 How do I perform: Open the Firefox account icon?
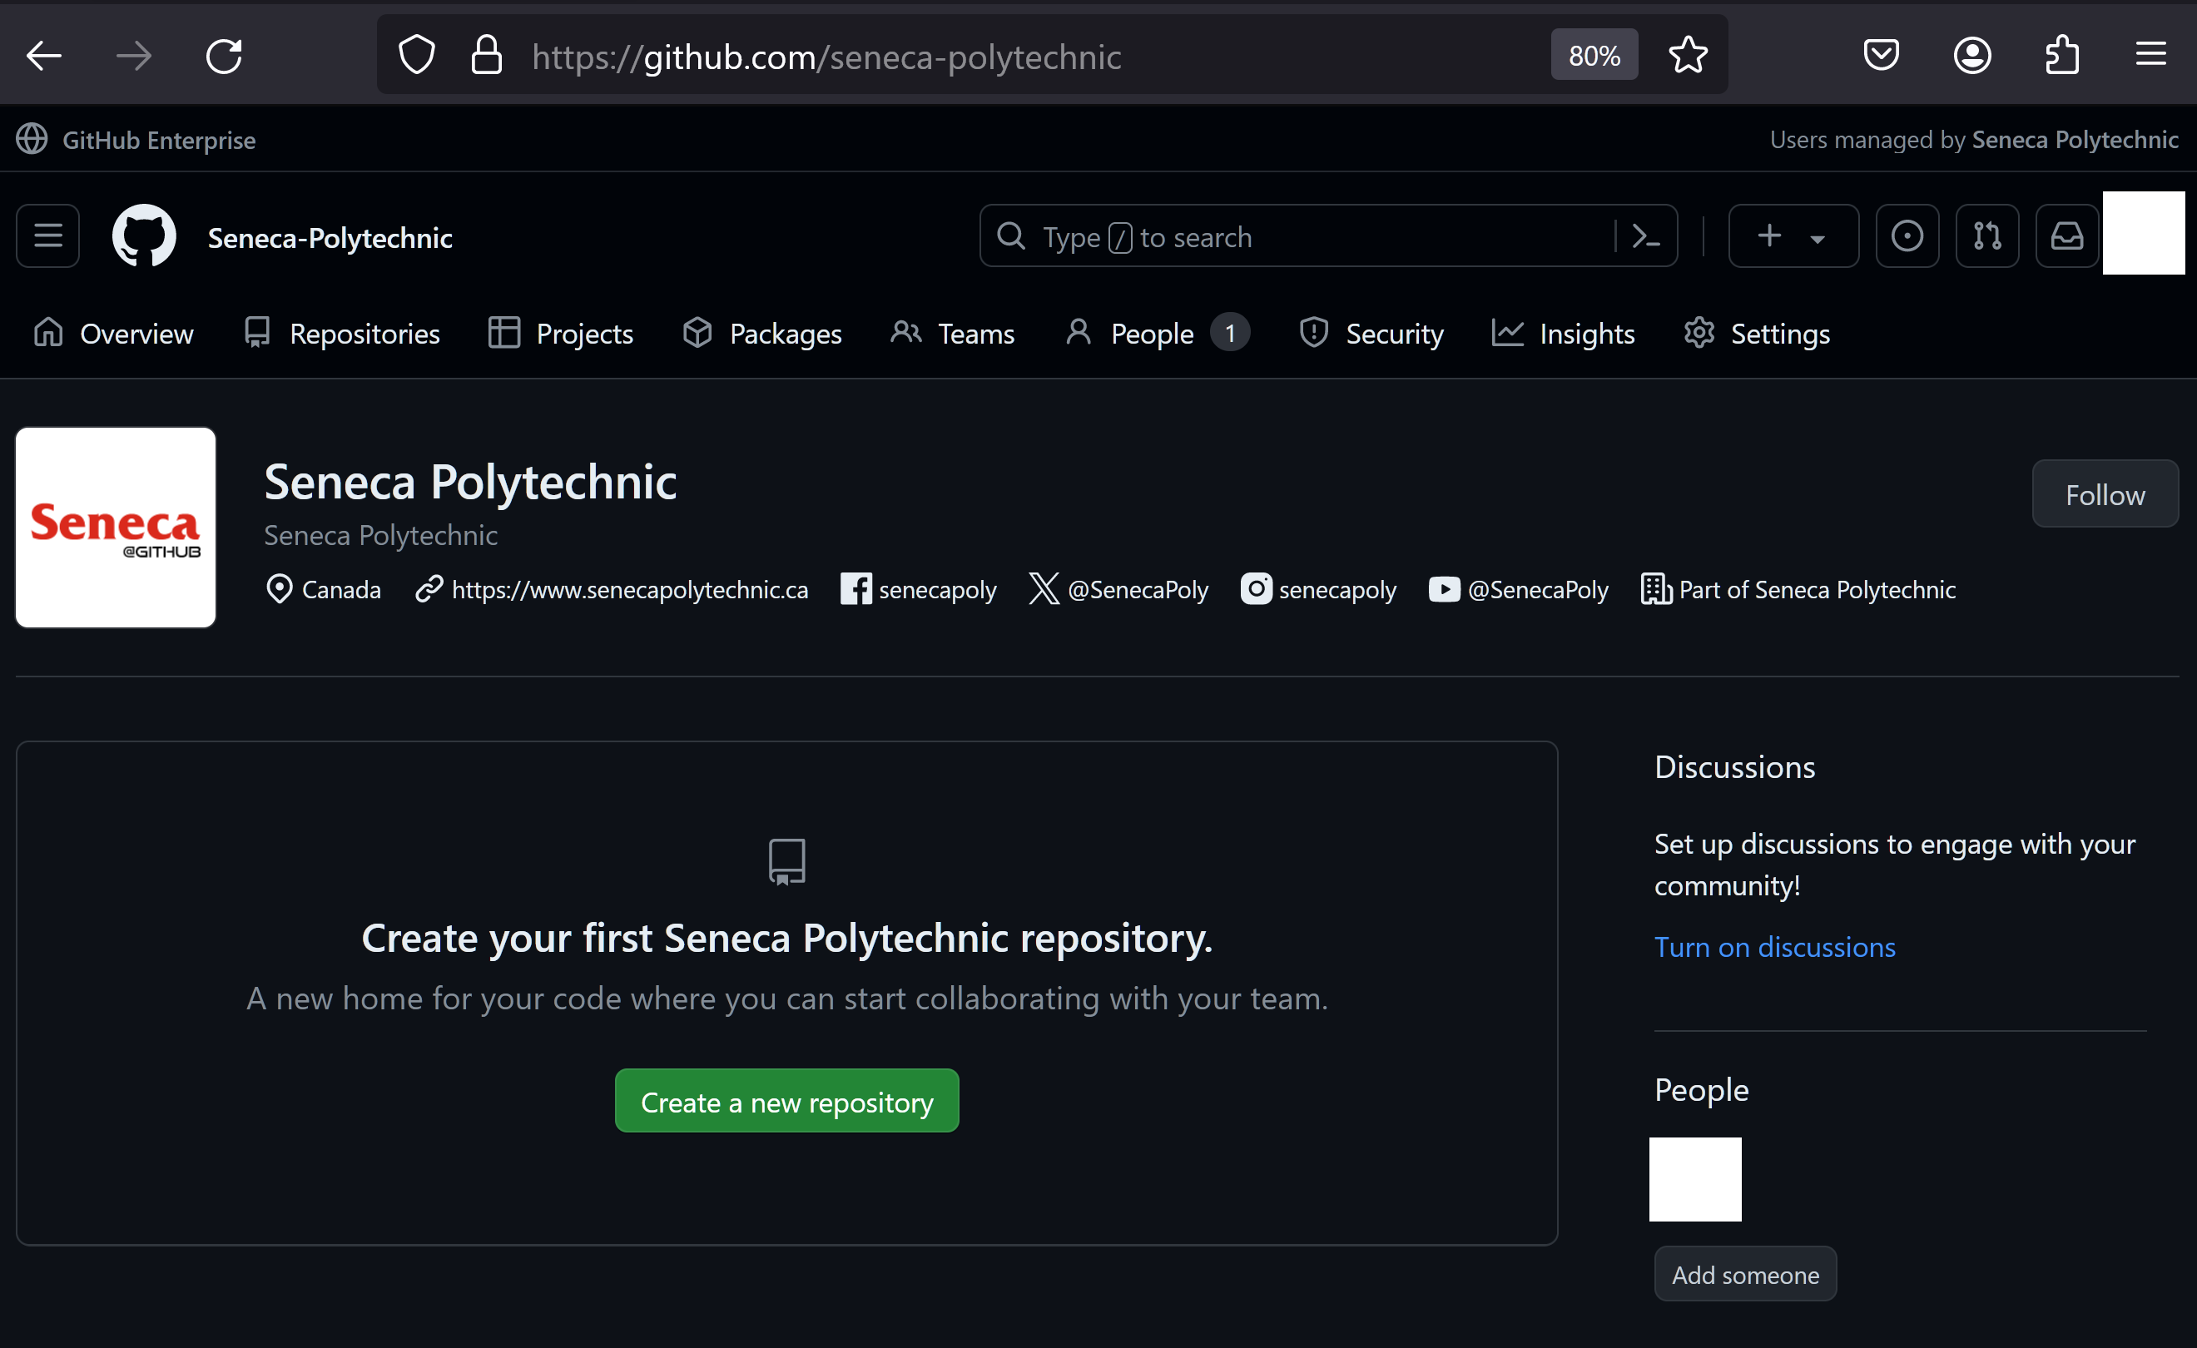click(1972, 55)
